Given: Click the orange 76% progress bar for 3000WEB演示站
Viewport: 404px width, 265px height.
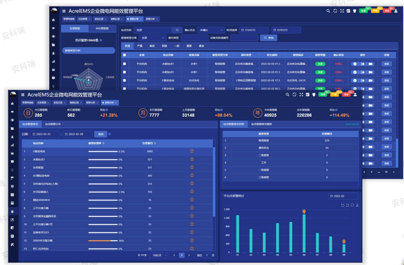Looking at the screenshot, I should [x=103, y=241].
